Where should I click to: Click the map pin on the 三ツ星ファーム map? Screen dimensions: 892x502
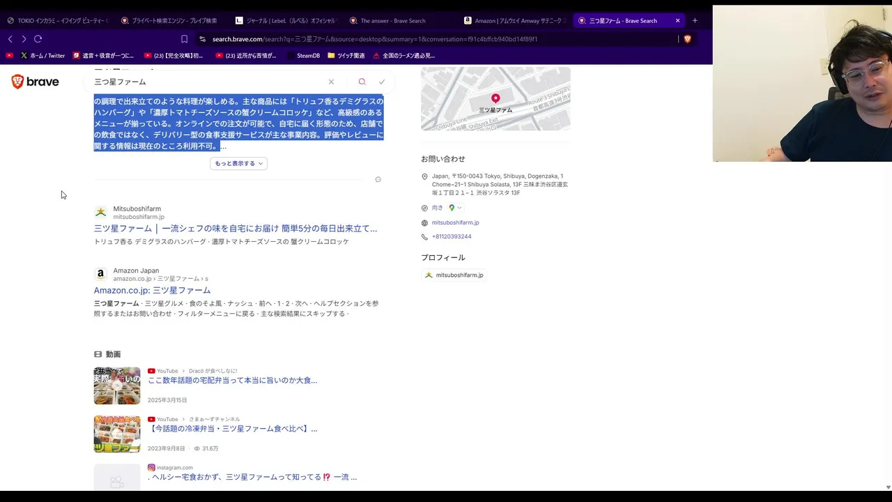click(495, 99)
